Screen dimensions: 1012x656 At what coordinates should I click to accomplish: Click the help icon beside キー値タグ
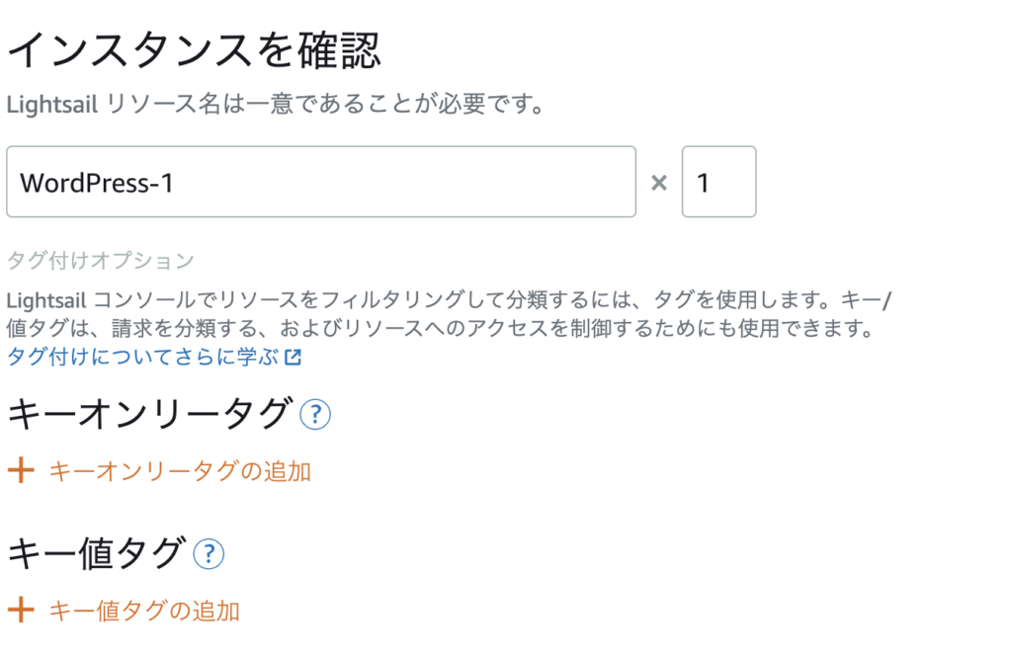coord(209,554)
